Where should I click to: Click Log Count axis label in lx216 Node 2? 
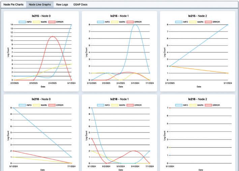[x=165, y=135]
